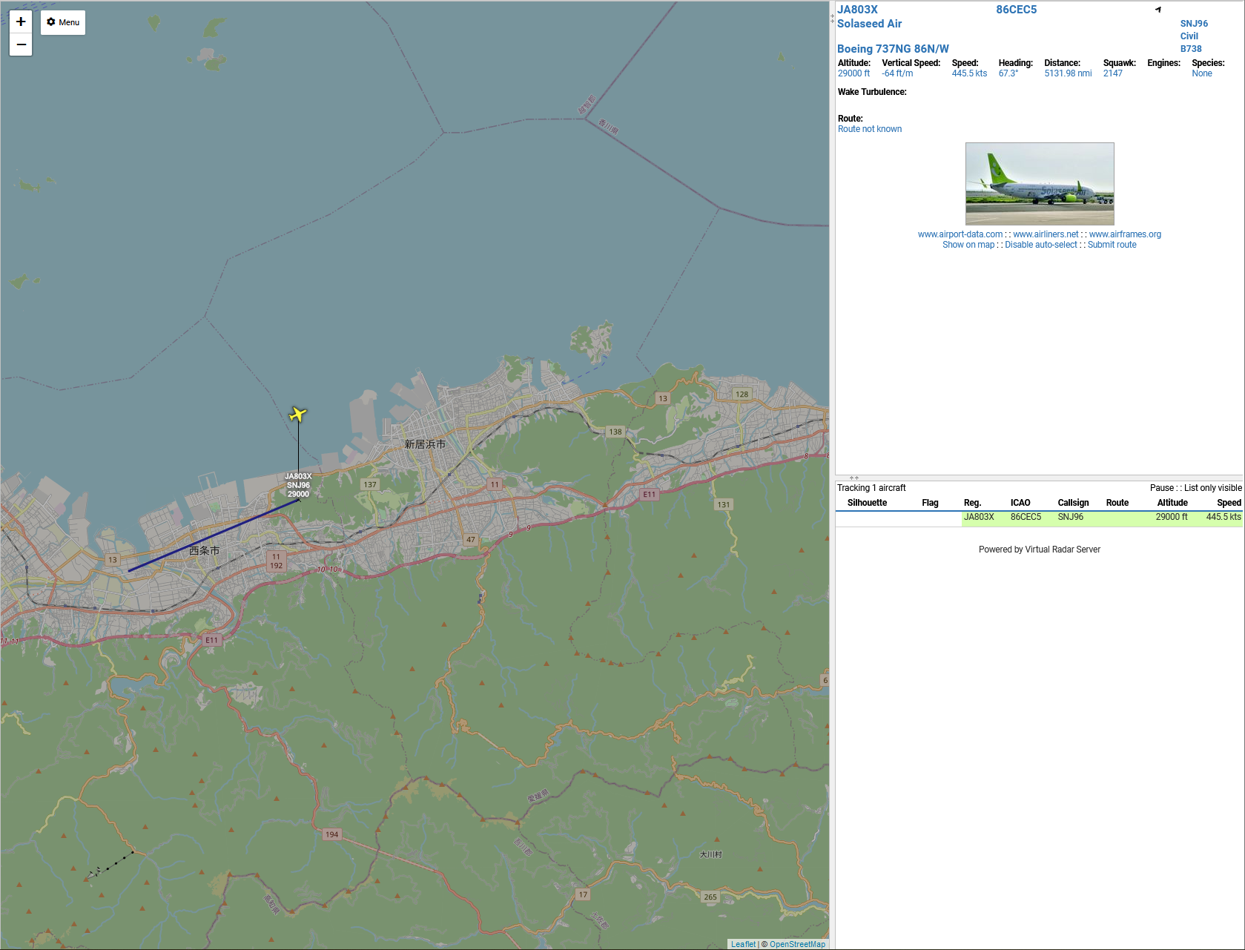Open the Solaseed aircraft photo thumbnail
Viewport: 1245px width, 950px height.
tap(1040, 184)
